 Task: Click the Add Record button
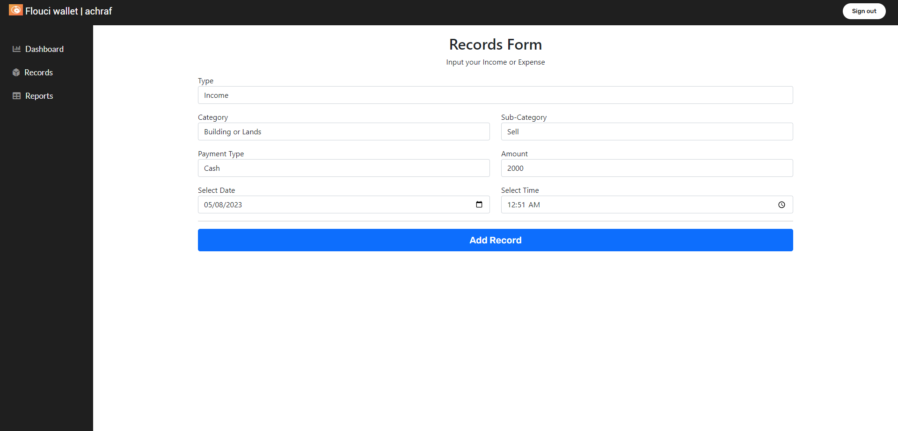(495, 240)
